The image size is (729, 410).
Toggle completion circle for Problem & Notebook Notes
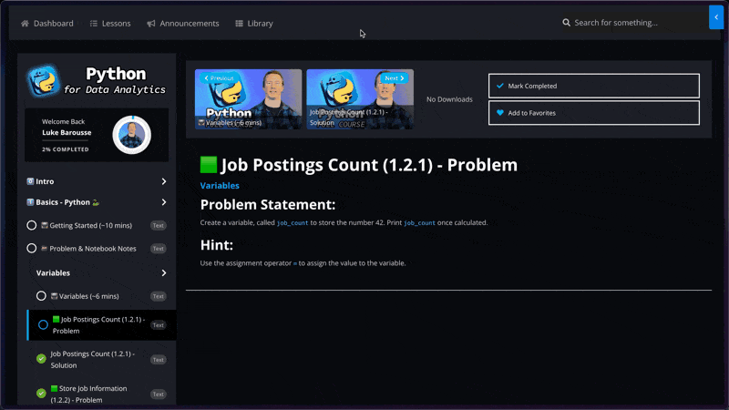coord(32,248)
